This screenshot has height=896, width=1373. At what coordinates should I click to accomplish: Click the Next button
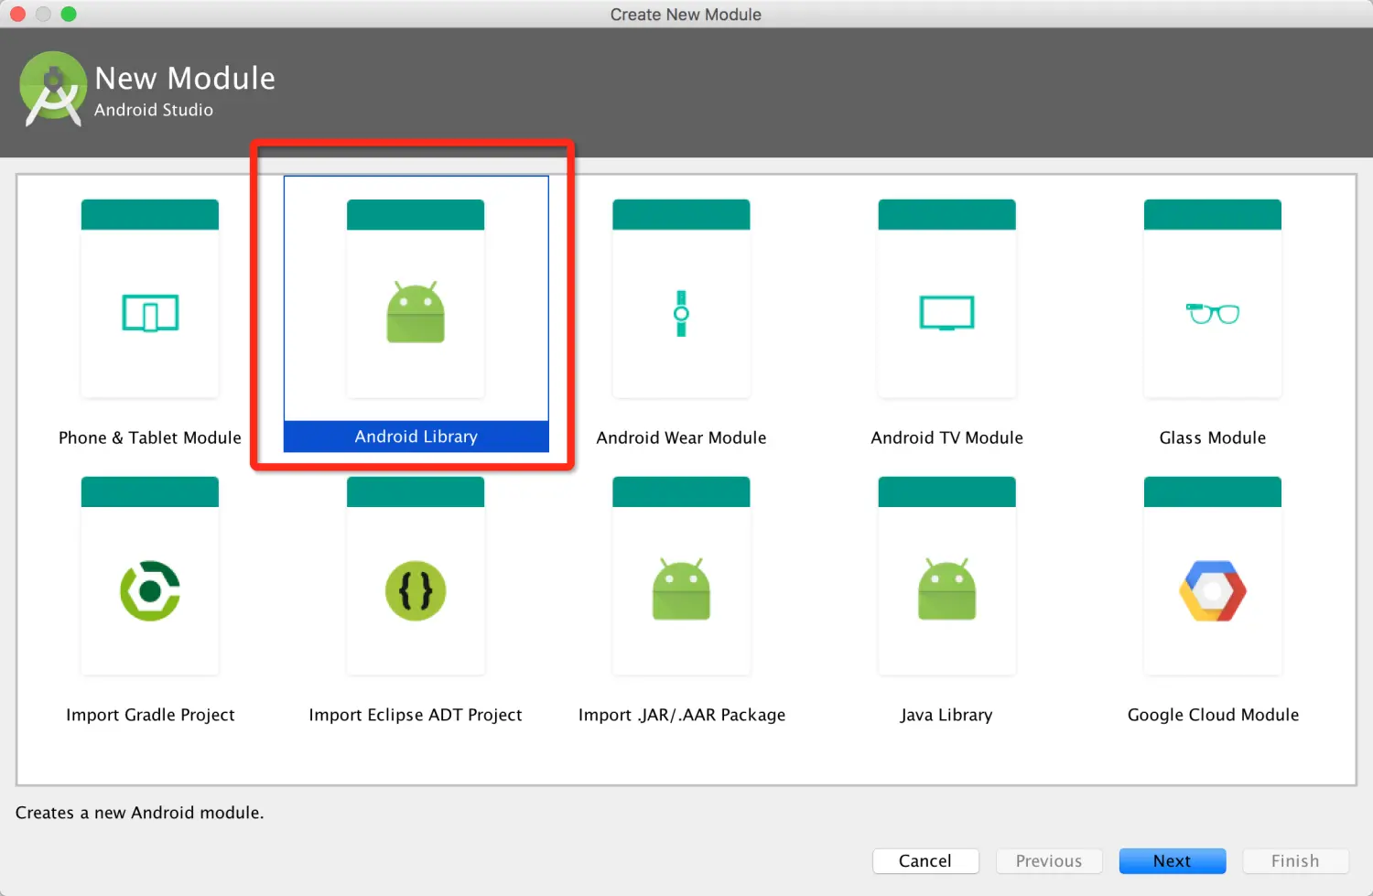[1173, 861]
